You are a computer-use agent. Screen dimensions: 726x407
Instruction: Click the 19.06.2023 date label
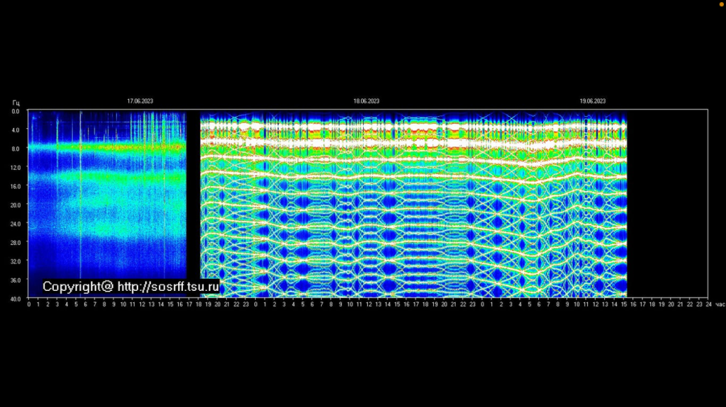[593, 101]
